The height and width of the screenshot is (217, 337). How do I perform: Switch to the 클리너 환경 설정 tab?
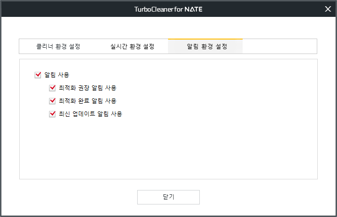[58, 46]
